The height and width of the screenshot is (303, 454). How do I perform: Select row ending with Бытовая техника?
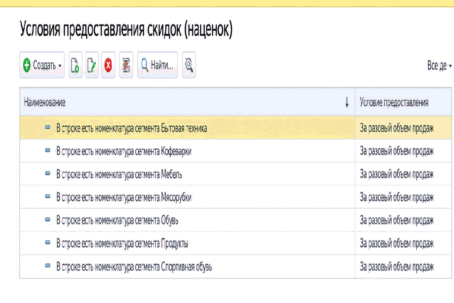[x=236, y=128]
